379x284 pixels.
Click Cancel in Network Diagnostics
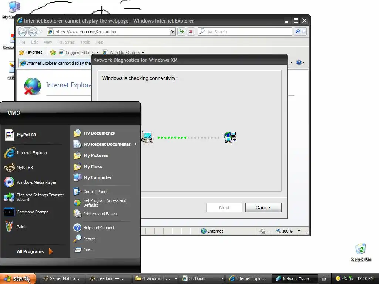264,207
